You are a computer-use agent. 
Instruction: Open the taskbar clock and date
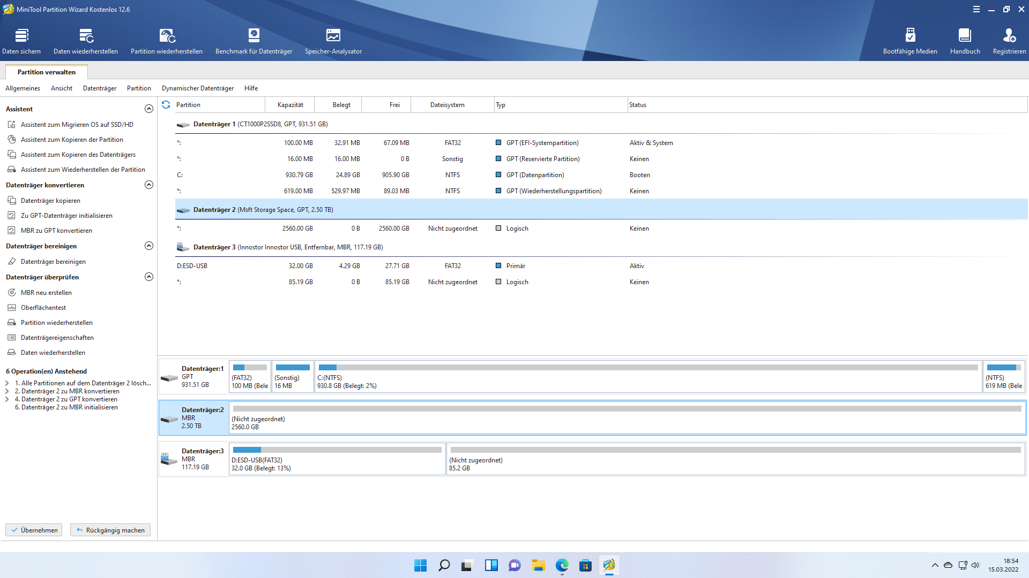[1003, 565]
